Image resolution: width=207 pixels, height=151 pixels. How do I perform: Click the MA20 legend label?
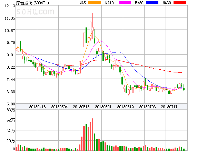139,3
